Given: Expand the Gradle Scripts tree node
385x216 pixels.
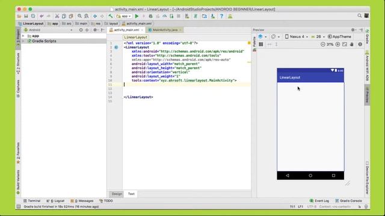Looking at the screenshot, I should click(x=23, y=41).
